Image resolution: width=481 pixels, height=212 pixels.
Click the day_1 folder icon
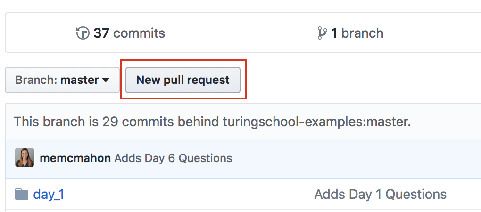coord(22,194)
